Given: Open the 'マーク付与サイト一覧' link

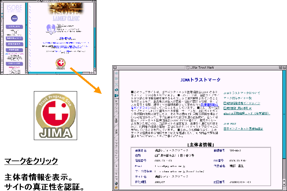Looking at the screenshot, I should (x=237, y=98).
